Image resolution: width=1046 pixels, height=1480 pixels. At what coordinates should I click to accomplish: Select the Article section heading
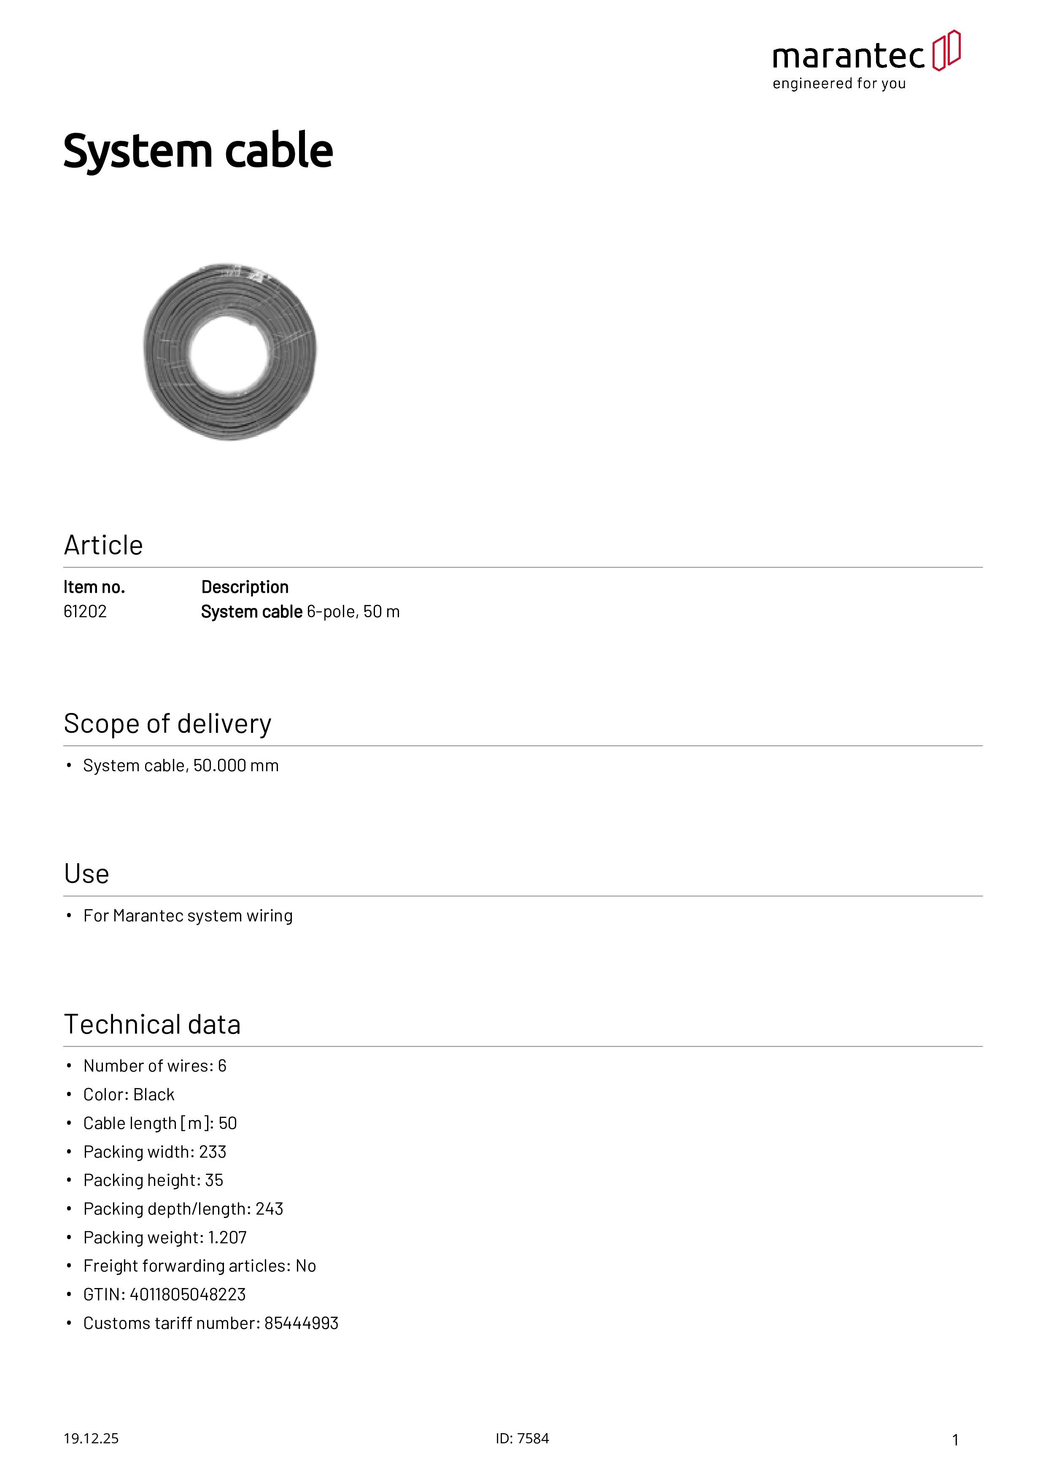[x=103, y=546]
